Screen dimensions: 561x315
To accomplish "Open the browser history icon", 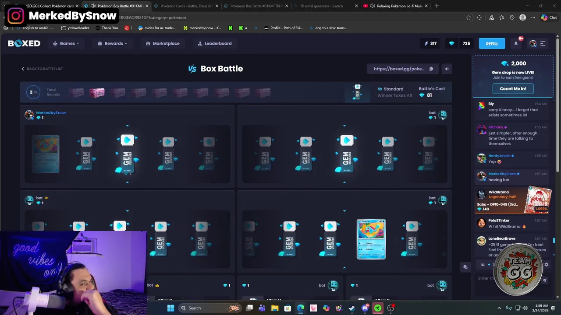I will pyautogui.click(x=512, y=17).
